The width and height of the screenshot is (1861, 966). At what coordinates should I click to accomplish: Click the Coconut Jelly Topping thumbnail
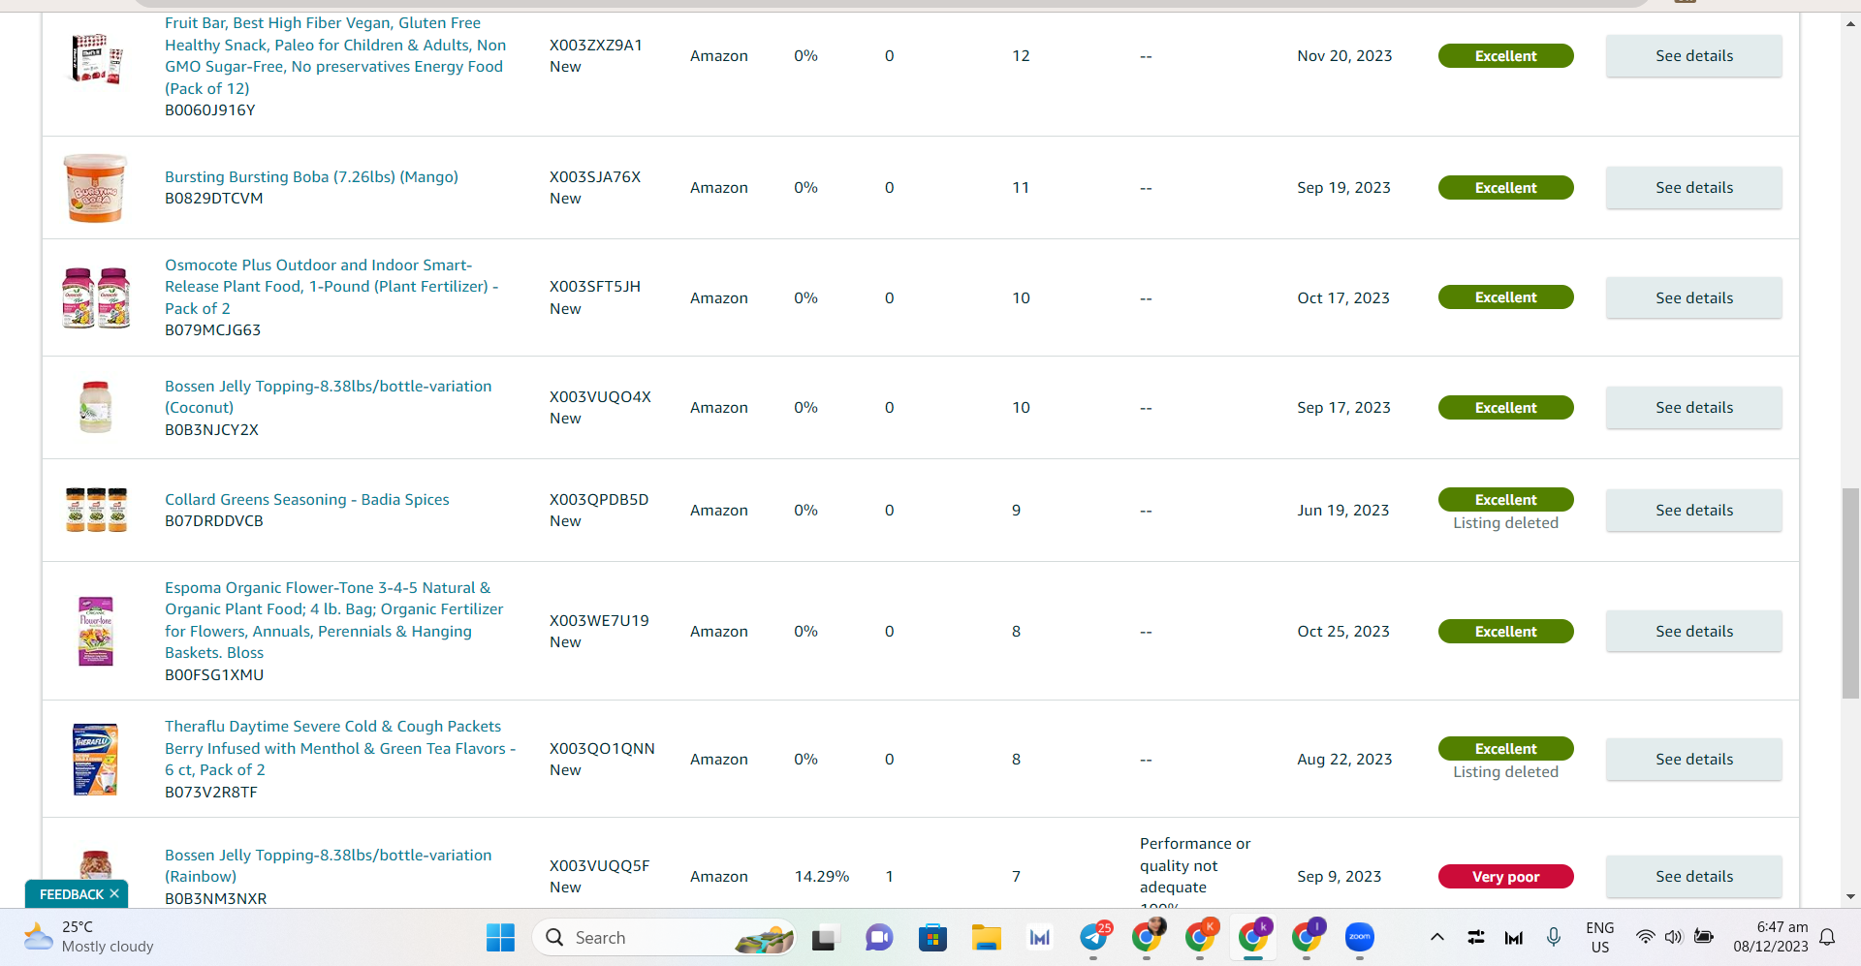click(x=95, y=407)
